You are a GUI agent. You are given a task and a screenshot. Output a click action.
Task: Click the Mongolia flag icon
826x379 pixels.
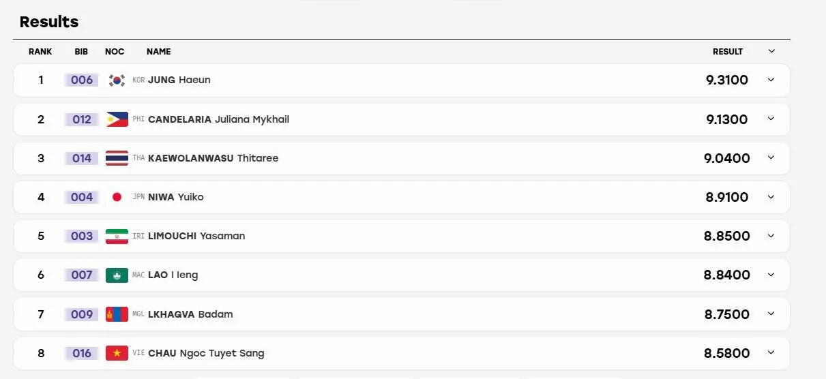point(117,314)
